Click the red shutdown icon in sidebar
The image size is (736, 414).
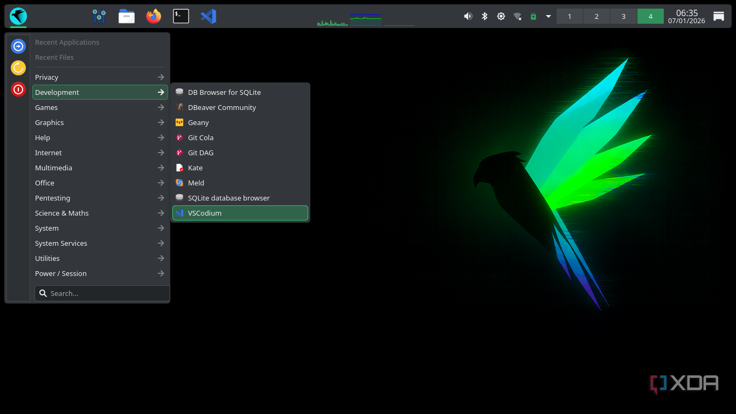pyautogui.click(x=18, y=89)
